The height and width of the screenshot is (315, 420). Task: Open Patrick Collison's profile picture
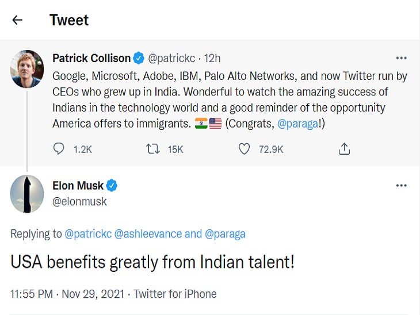pyautogui.click(x=27, y=67)
